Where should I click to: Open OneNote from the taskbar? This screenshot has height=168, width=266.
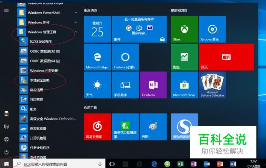[194, 164]
